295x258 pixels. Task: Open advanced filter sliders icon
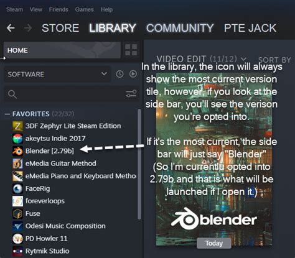(x=131, y=94)
